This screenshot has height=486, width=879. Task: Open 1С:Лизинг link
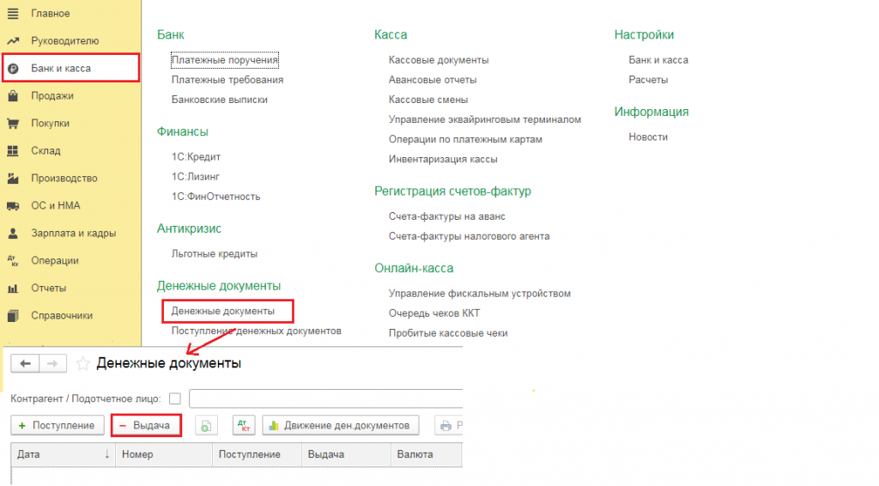tap(196, 177)
